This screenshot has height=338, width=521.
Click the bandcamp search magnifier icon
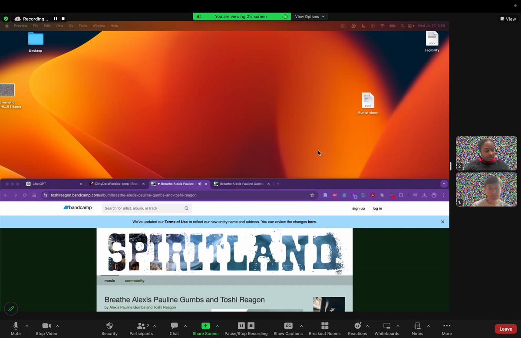(187, 208)
